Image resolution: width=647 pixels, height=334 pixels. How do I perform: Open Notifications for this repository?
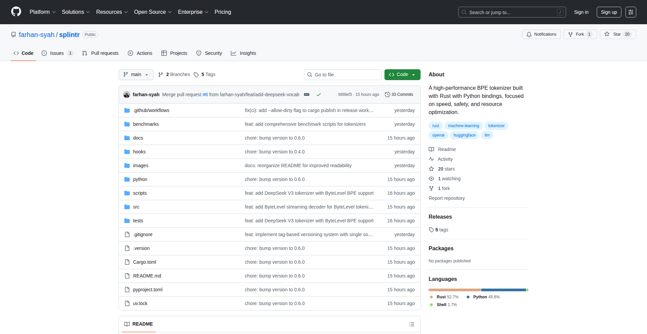[x=541, y=34]
